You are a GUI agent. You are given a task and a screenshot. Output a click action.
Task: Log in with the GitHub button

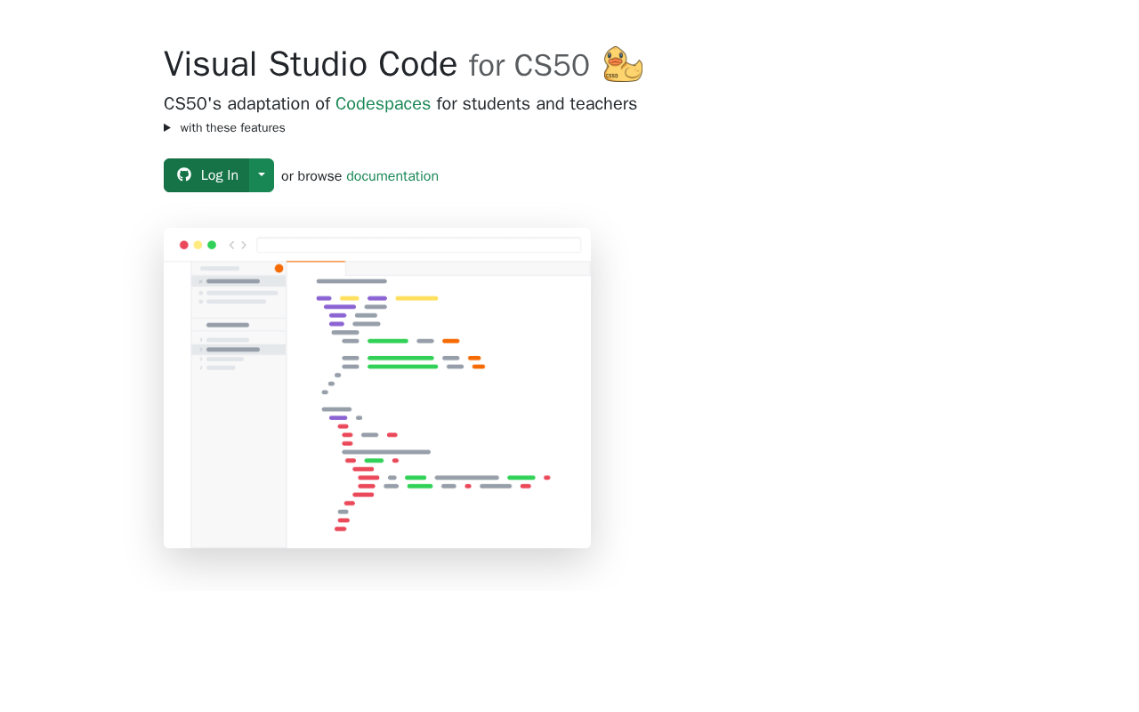coord(206,175)
